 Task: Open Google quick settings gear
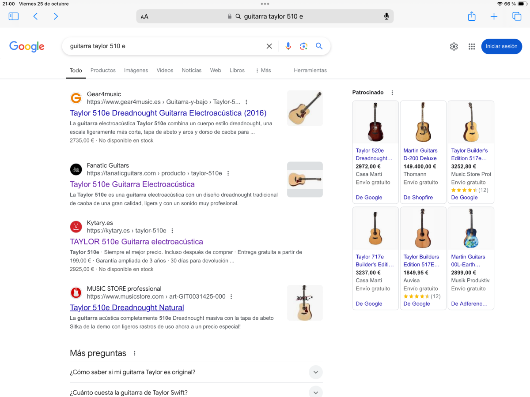[454, 46]
